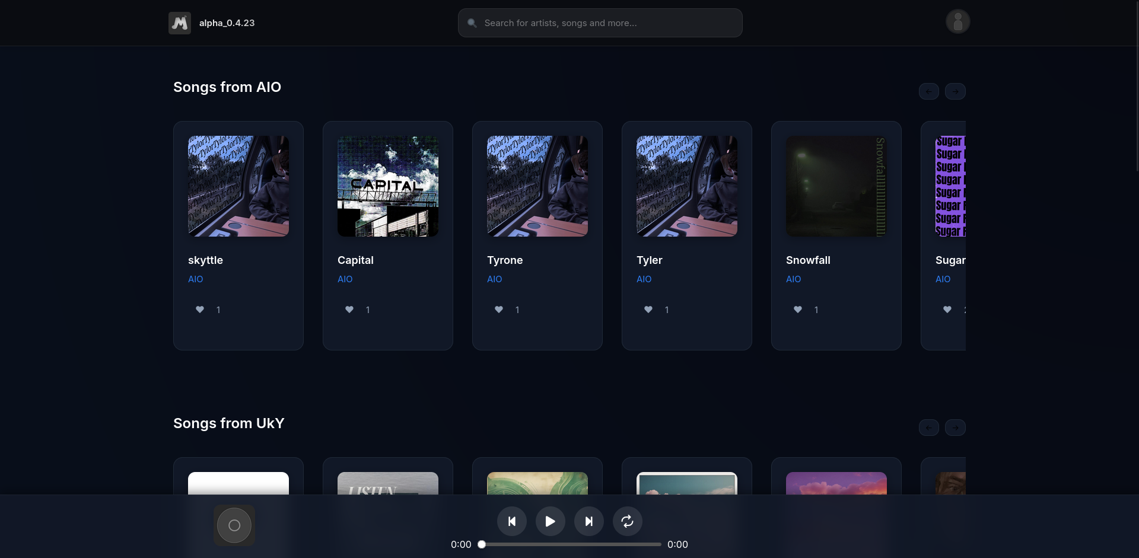Open AIO artist link under Tyrone
Screen dimensions: 1139x558
click(x=495, y=279)
